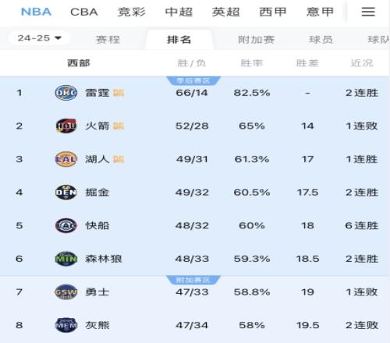Open the 森林狼 team name link

104,259
